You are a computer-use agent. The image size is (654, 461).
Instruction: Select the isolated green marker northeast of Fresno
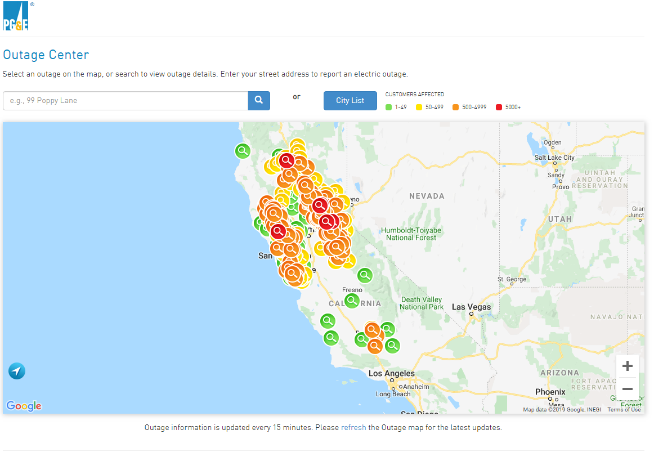pyautogui.click(x=365, y=275)
